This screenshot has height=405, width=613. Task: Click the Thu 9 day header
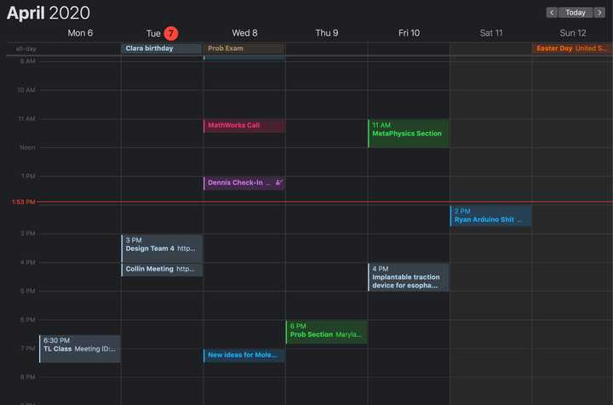point(326,33)
